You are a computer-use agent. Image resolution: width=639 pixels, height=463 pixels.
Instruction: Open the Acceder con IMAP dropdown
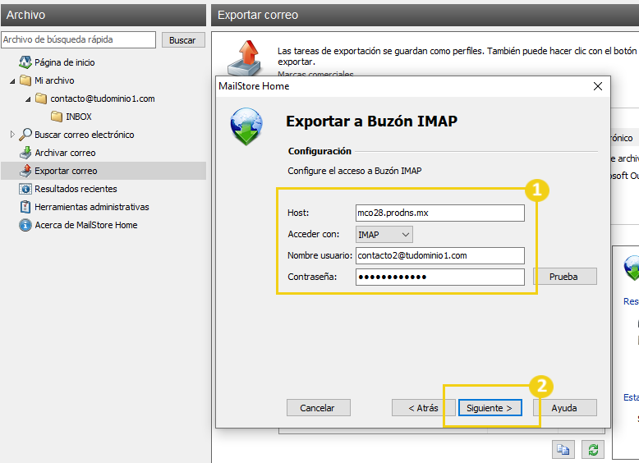pyautogui.click(x=384, y=235)
